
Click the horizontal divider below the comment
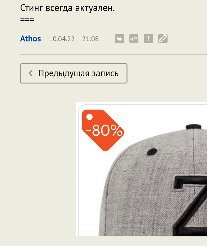point(113,55)
